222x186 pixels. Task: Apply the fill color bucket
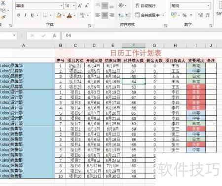tap(59, 15)
